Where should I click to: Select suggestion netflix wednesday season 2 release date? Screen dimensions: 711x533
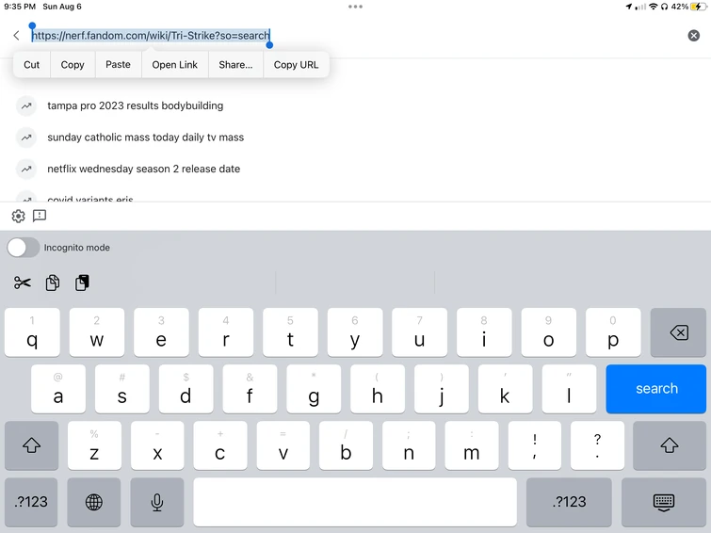point(144,170)
